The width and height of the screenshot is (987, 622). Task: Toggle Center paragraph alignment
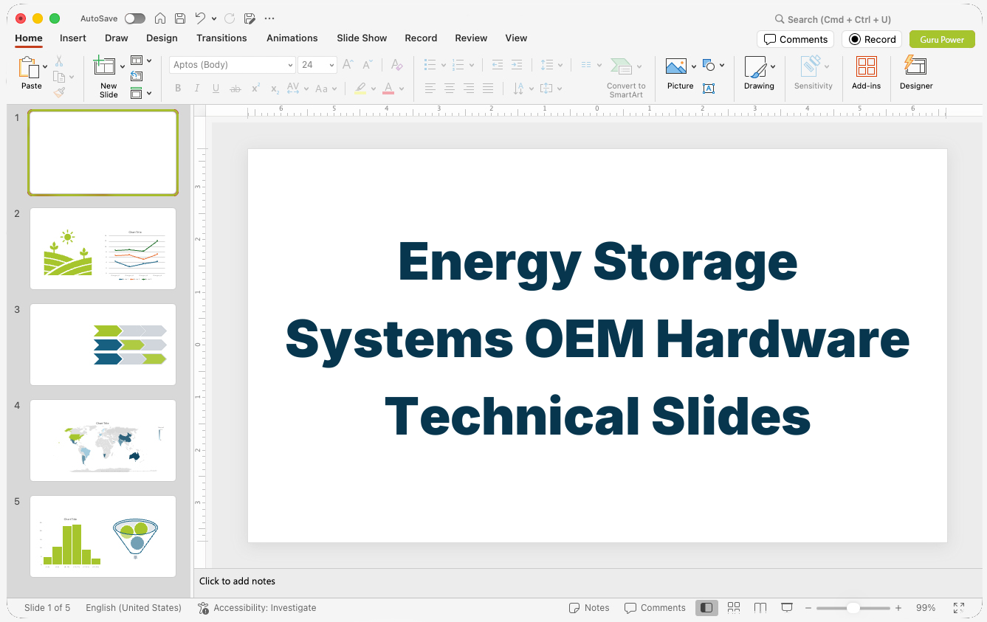[450, 89]
